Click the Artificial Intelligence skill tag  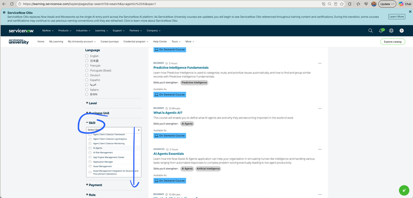tap(208, 169)
